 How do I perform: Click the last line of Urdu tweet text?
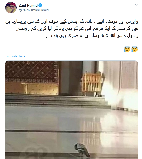91,36
